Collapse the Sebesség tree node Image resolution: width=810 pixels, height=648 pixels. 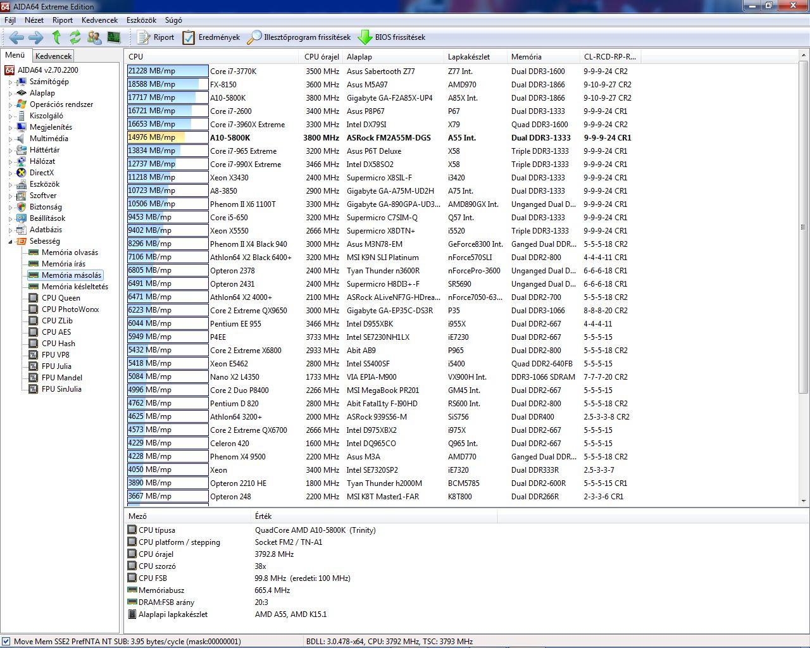(10, 242)
